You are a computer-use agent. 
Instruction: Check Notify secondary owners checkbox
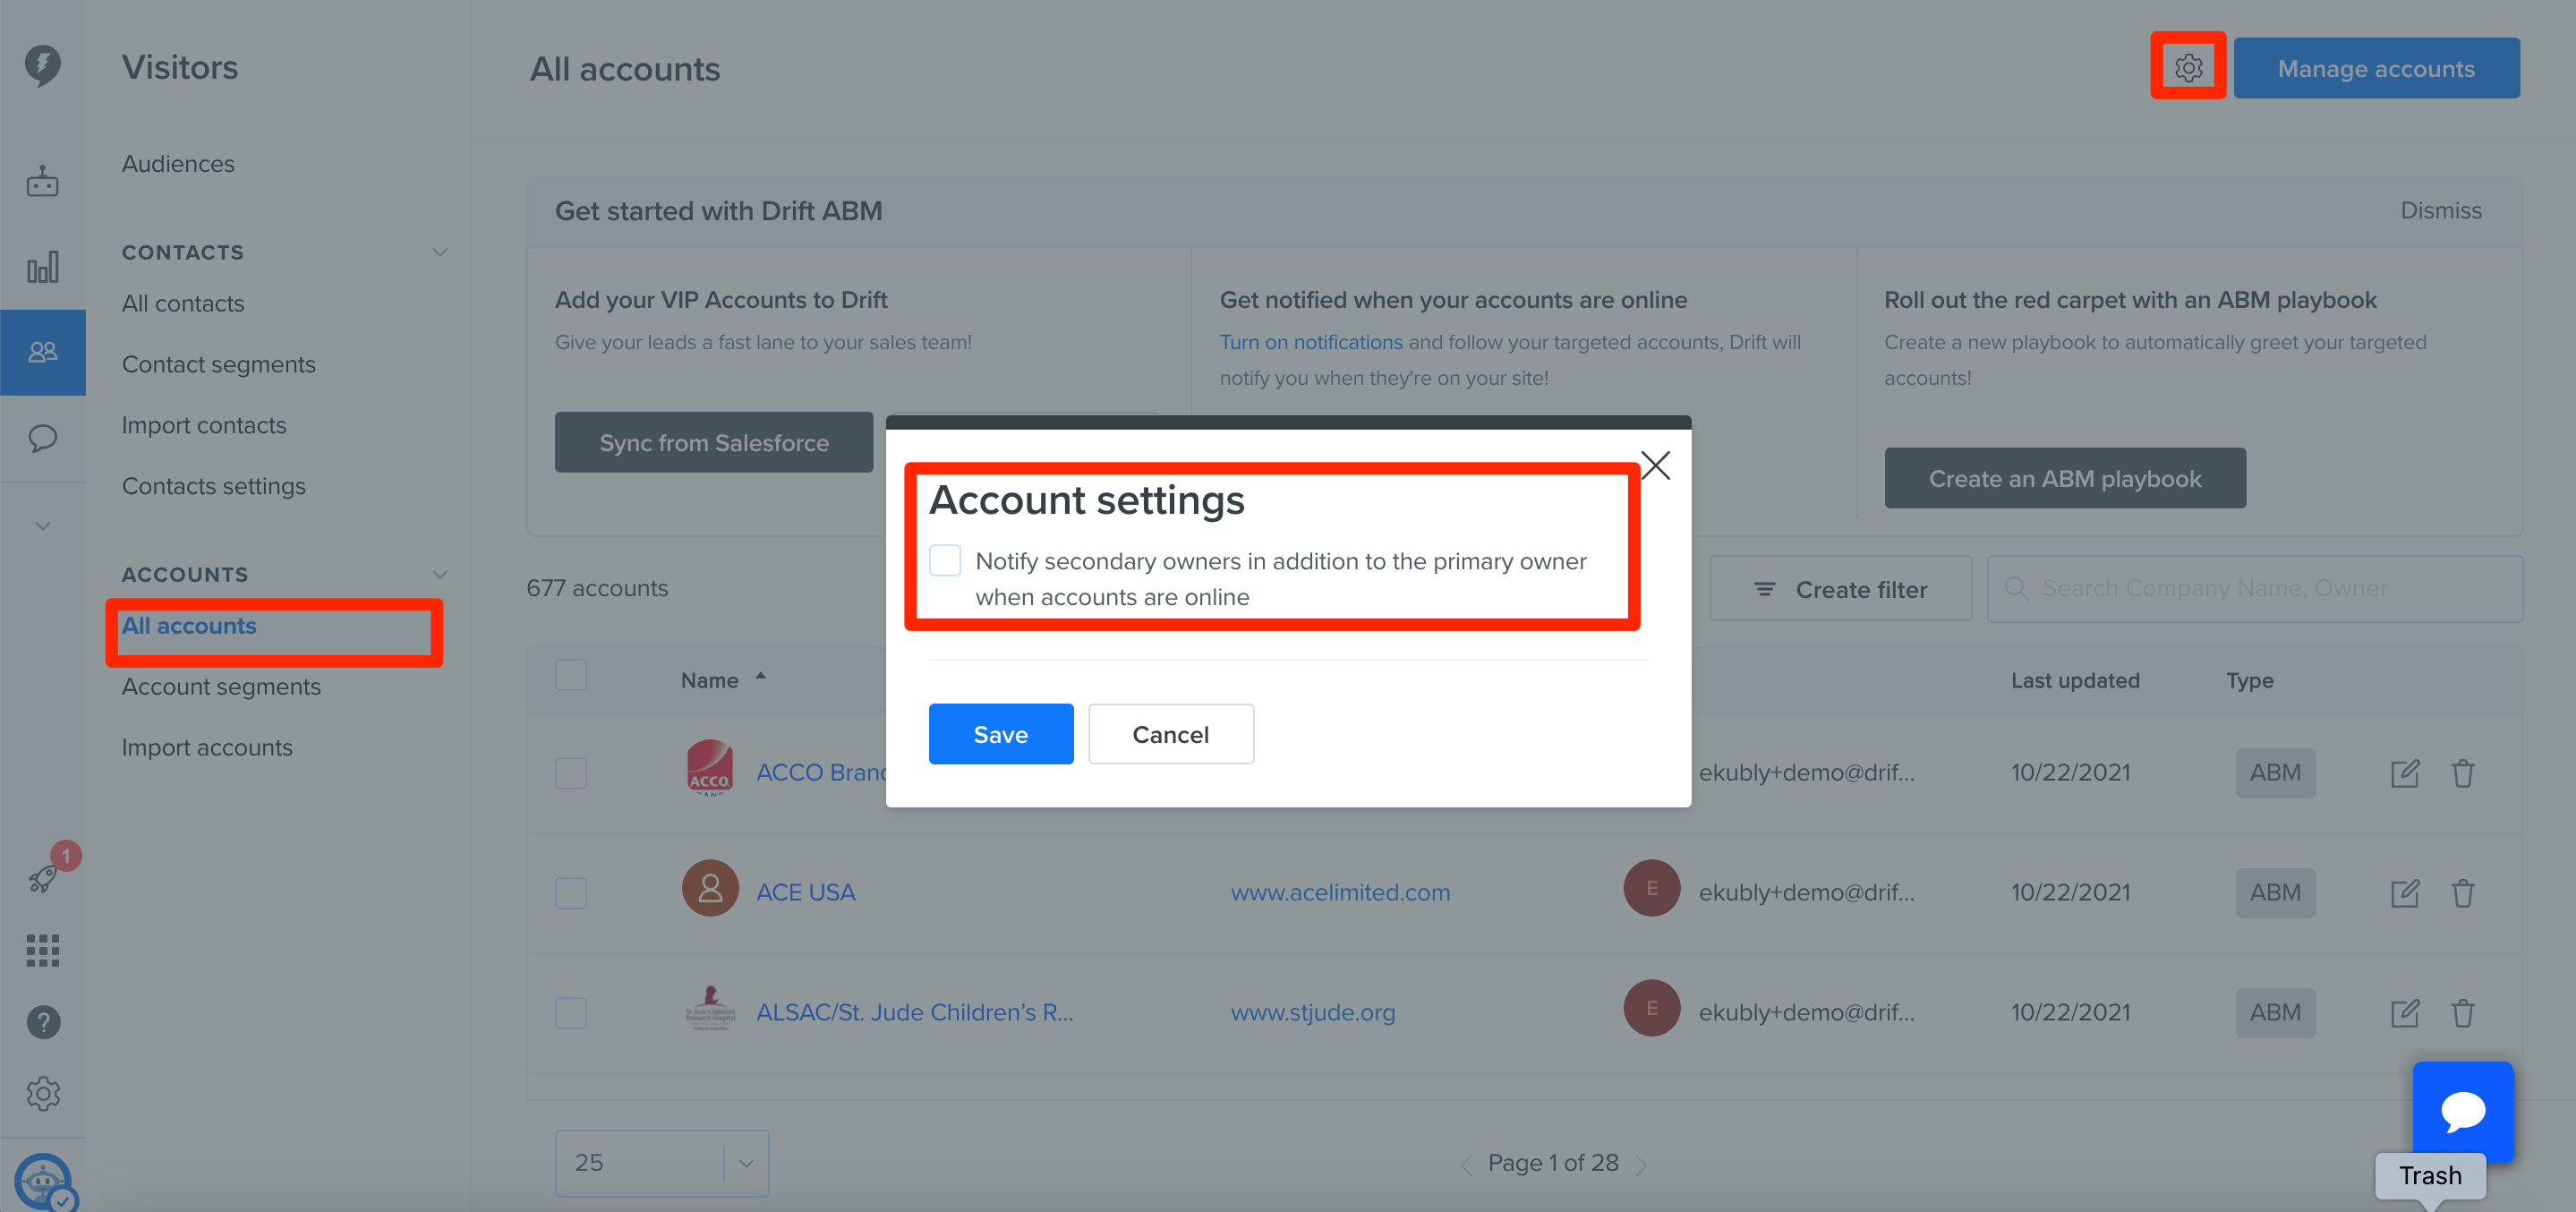point(945,560)
